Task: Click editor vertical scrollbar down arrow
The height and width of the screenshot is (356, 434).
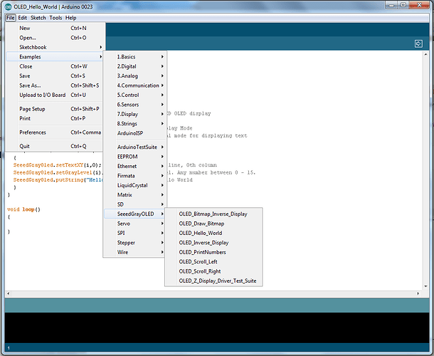Action: click(425, 286)
